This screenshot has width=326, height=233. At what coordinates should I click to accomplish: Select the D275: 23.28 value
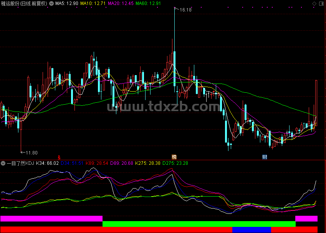coord(175,163)
